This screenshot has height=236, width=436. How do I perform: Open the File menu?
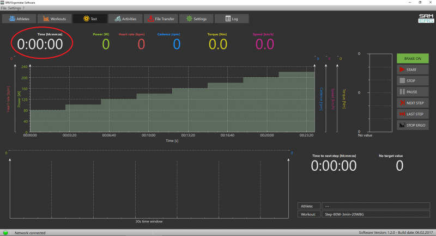click(x=4, y=8)
